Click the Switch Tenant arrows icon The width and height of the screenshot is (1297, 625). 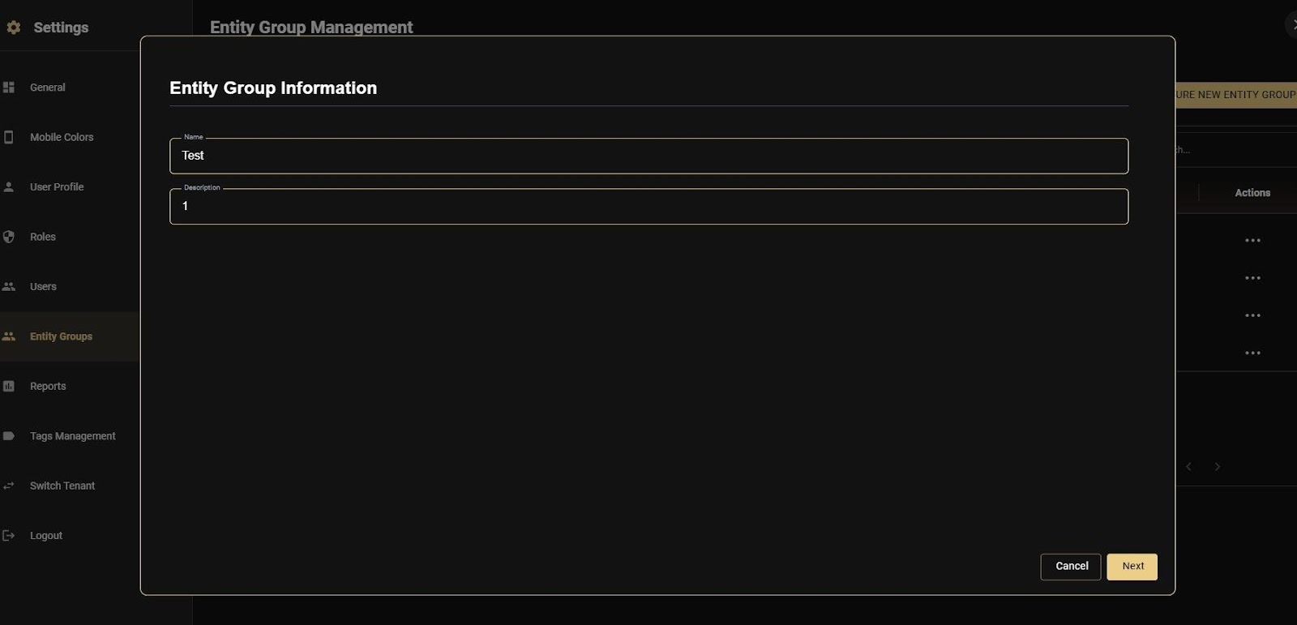(x=9, y=486)
